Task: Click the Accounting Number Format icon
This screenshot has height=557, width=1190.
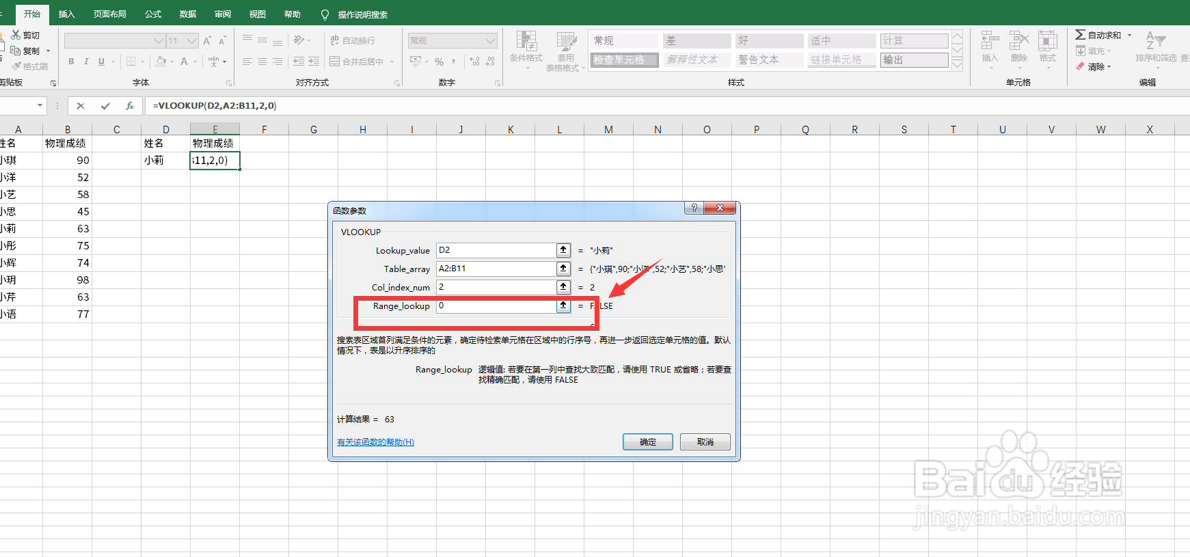Action: [416, 62]
